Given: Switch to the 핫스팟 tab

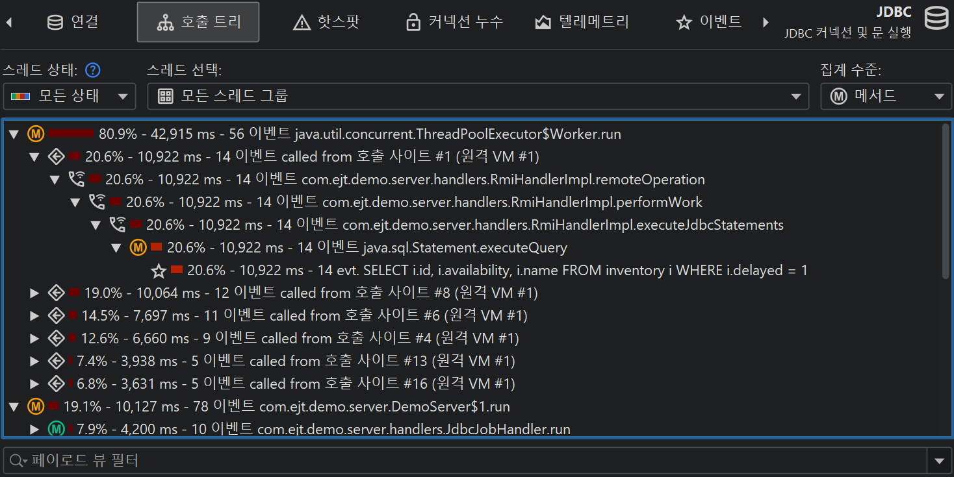Looking at the screenshot, I should click(x=326, y=23).
